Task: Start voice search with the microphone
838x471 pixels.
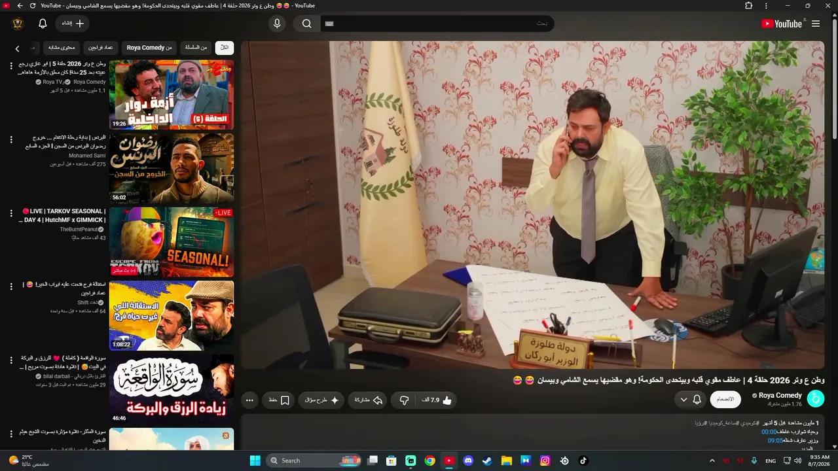Action: (277, 24)
